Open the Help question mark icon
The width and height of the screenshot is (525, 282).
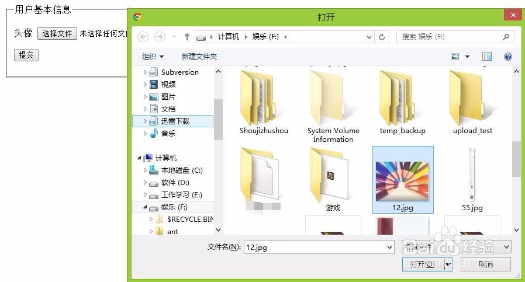[x=508, y=57]
